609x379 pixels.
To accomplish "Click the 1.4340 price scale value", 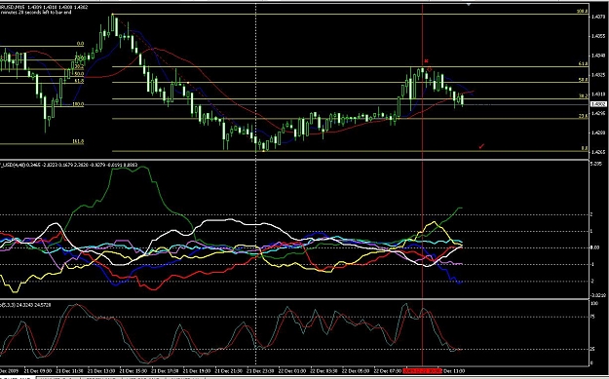I will (597, 56).
